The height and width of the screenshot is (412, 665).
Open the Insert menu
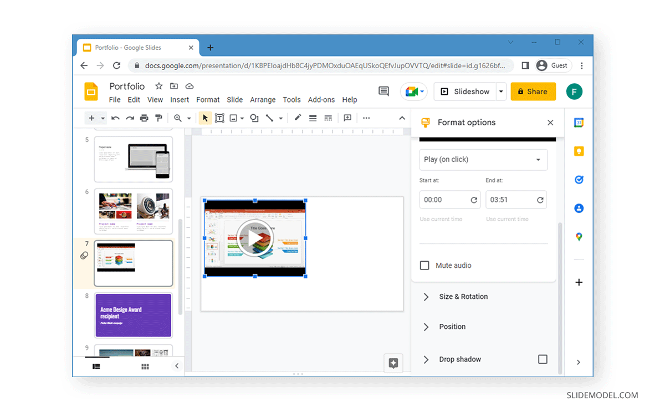[x=180, y=100]
